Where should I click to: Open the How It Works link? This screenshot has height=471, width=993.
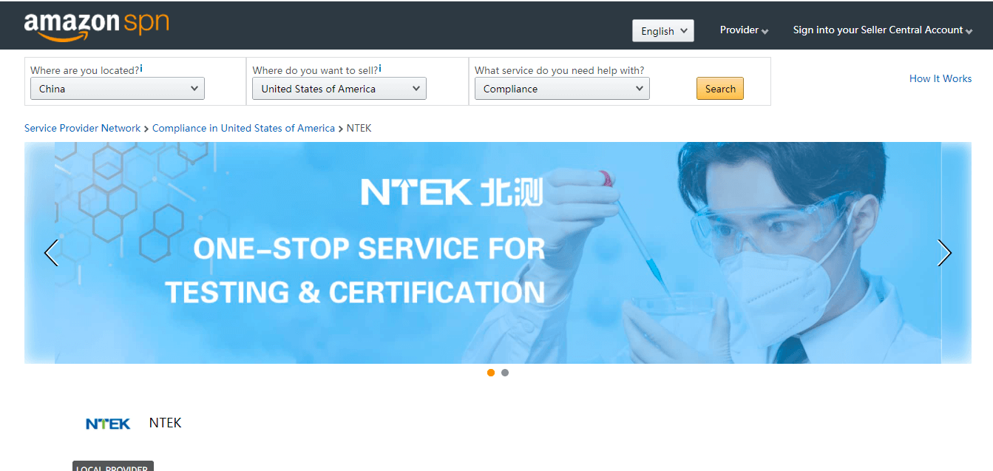pos(940,78)
